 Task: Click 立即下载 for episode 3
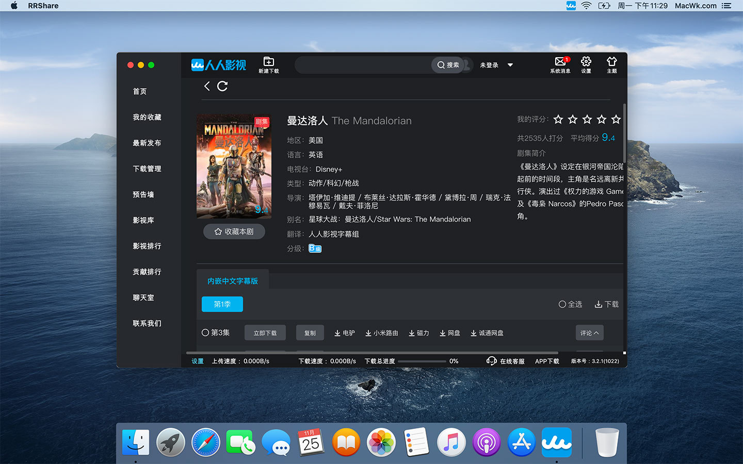pyautogui.click(x=265, y=333)
